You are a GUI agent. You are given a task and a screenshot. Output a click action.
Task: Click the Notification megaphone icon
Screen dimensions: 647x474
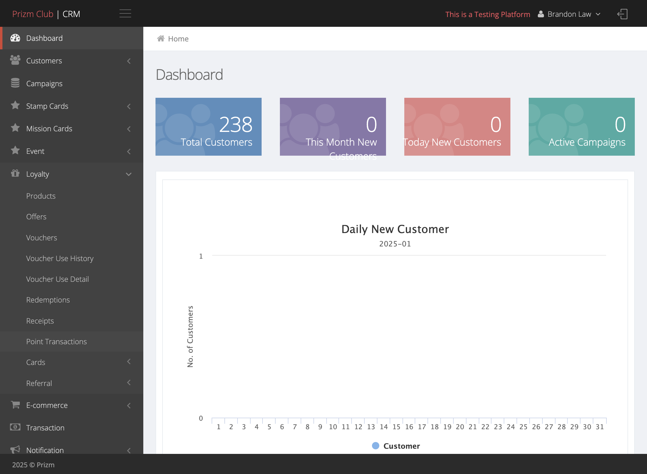point(15,450)
